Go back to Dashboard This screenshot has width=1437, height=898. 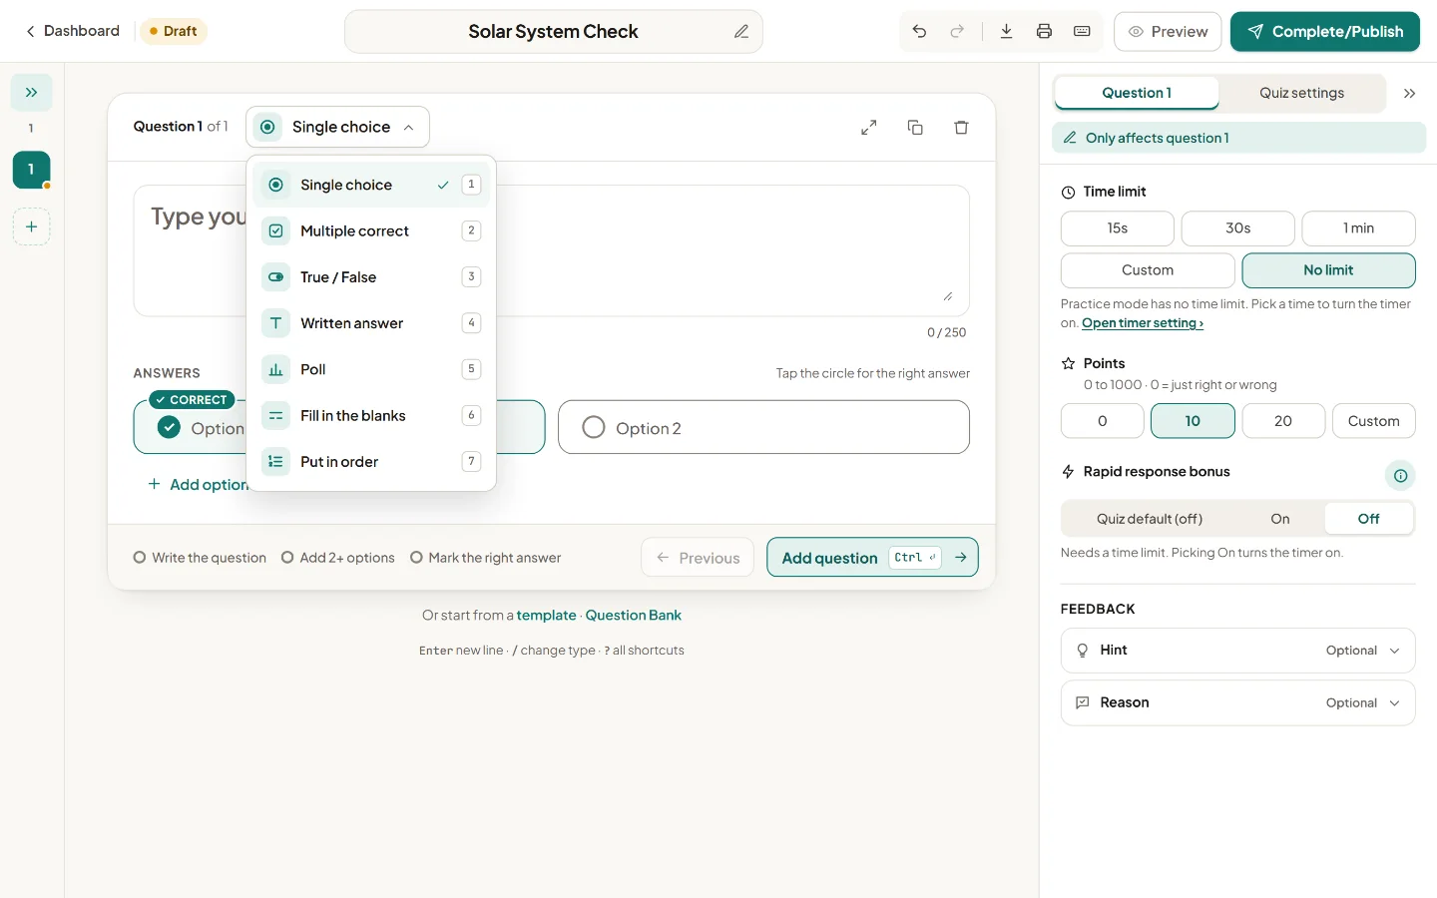pyautogui.click(x=72, y=32)
